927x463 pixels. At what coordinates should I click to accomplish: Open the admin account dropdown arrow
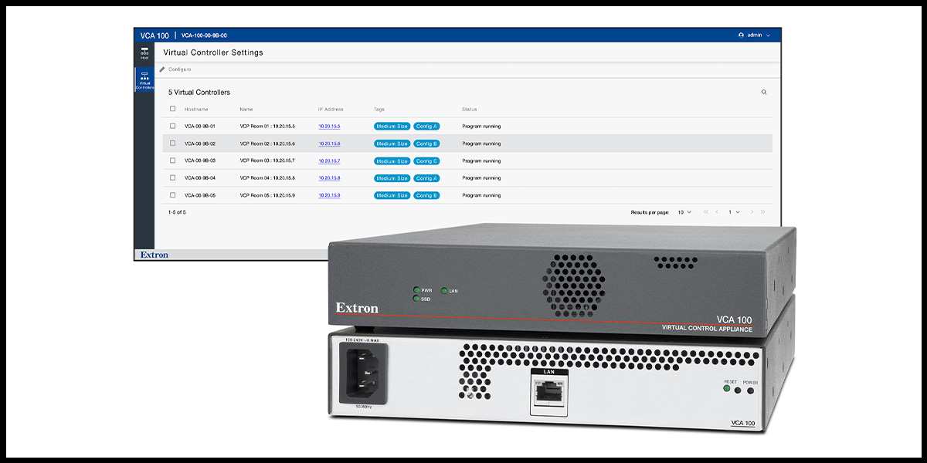pos(768,35)
